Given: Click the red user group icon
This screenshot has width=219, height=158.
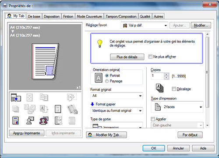Looking at the screenshot, I should pos(44,120).
